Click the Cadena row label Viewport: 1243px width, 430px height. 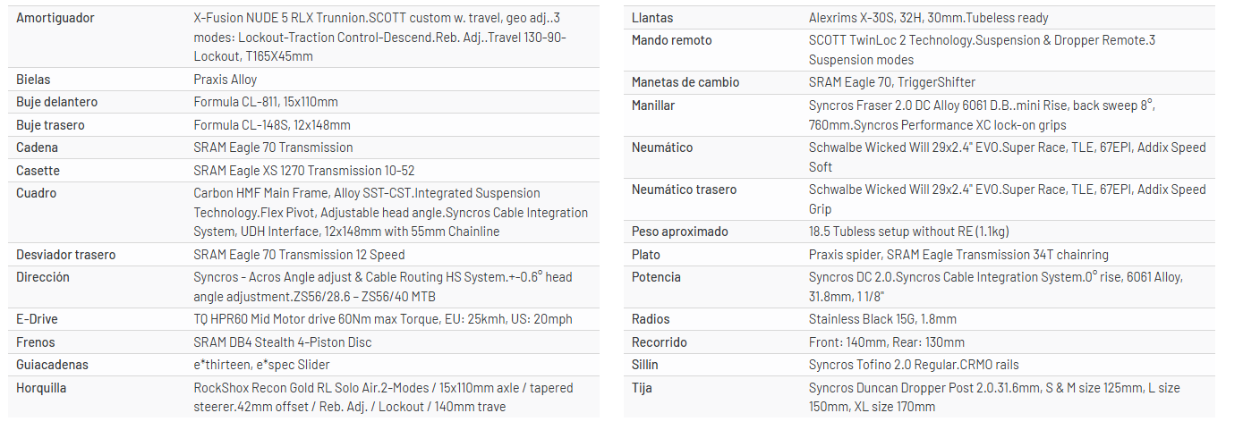[x=37, y=148]
